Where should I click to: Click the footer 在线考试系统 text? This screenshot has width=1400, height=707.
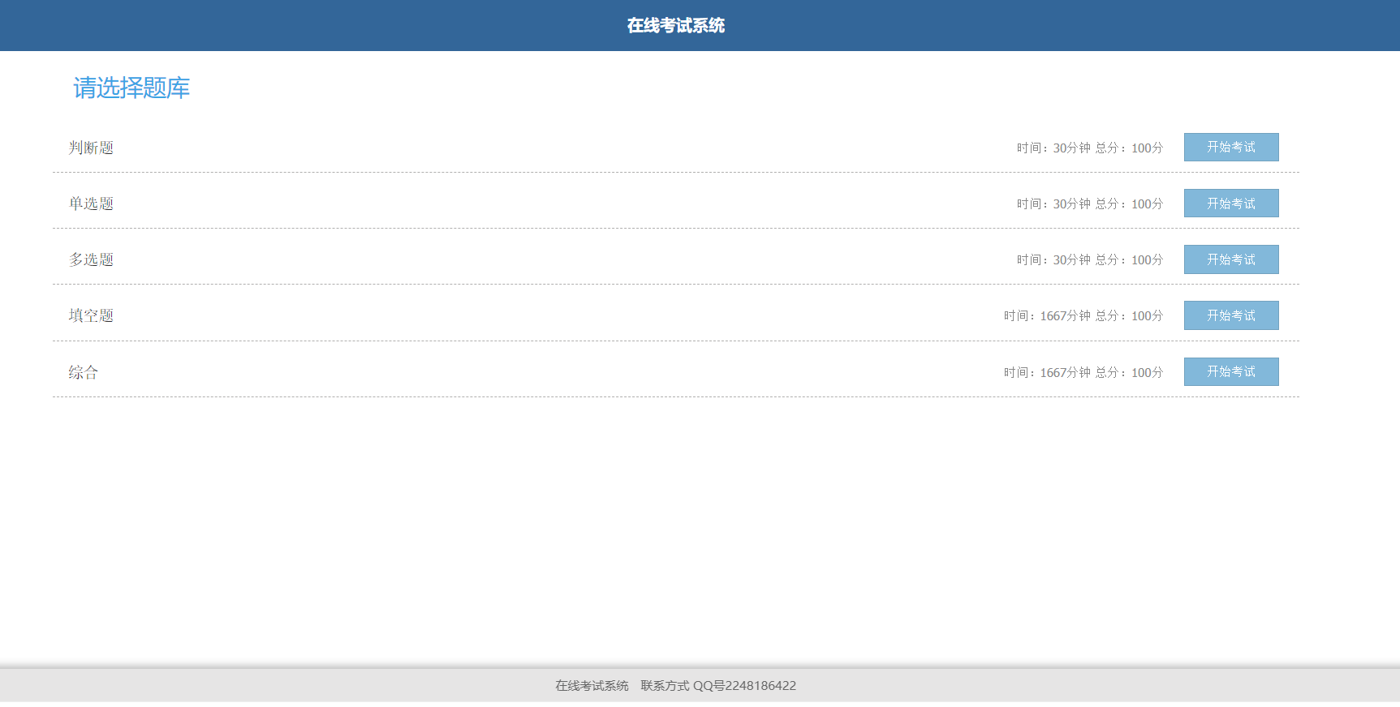(x=592, y=686)
